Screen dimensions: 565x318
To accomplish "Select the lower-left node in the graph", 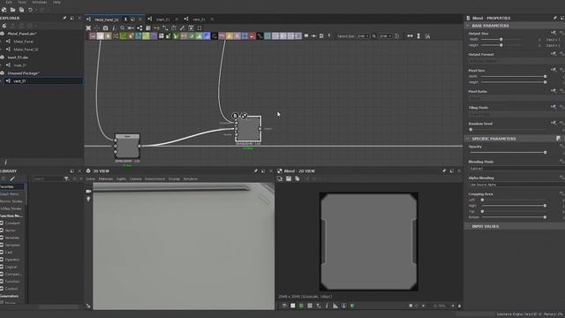I will [127, 146].
